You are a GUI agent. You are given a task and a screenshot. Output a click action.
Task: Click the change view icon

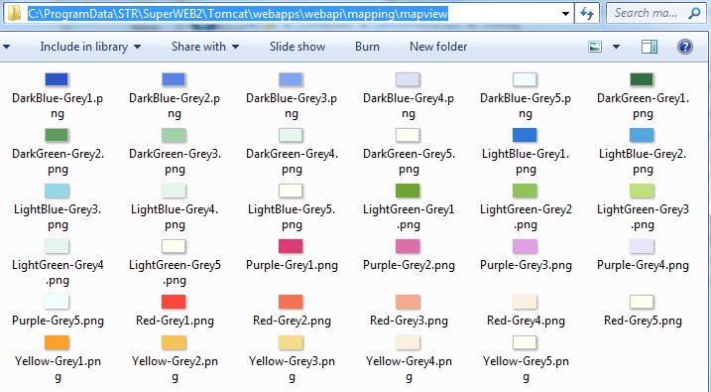click(595, 47)
